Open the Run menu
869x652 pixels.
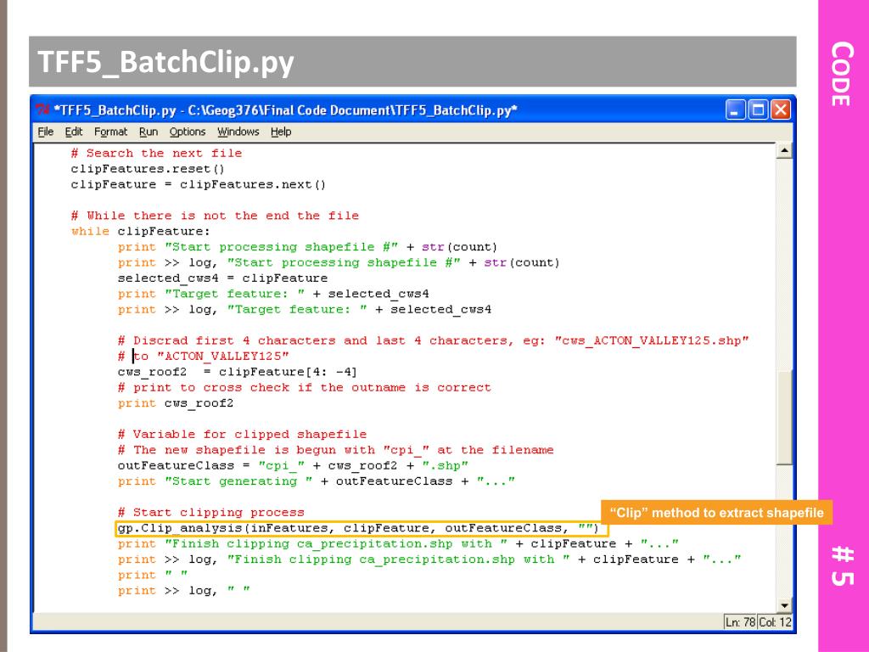point(148,132)
